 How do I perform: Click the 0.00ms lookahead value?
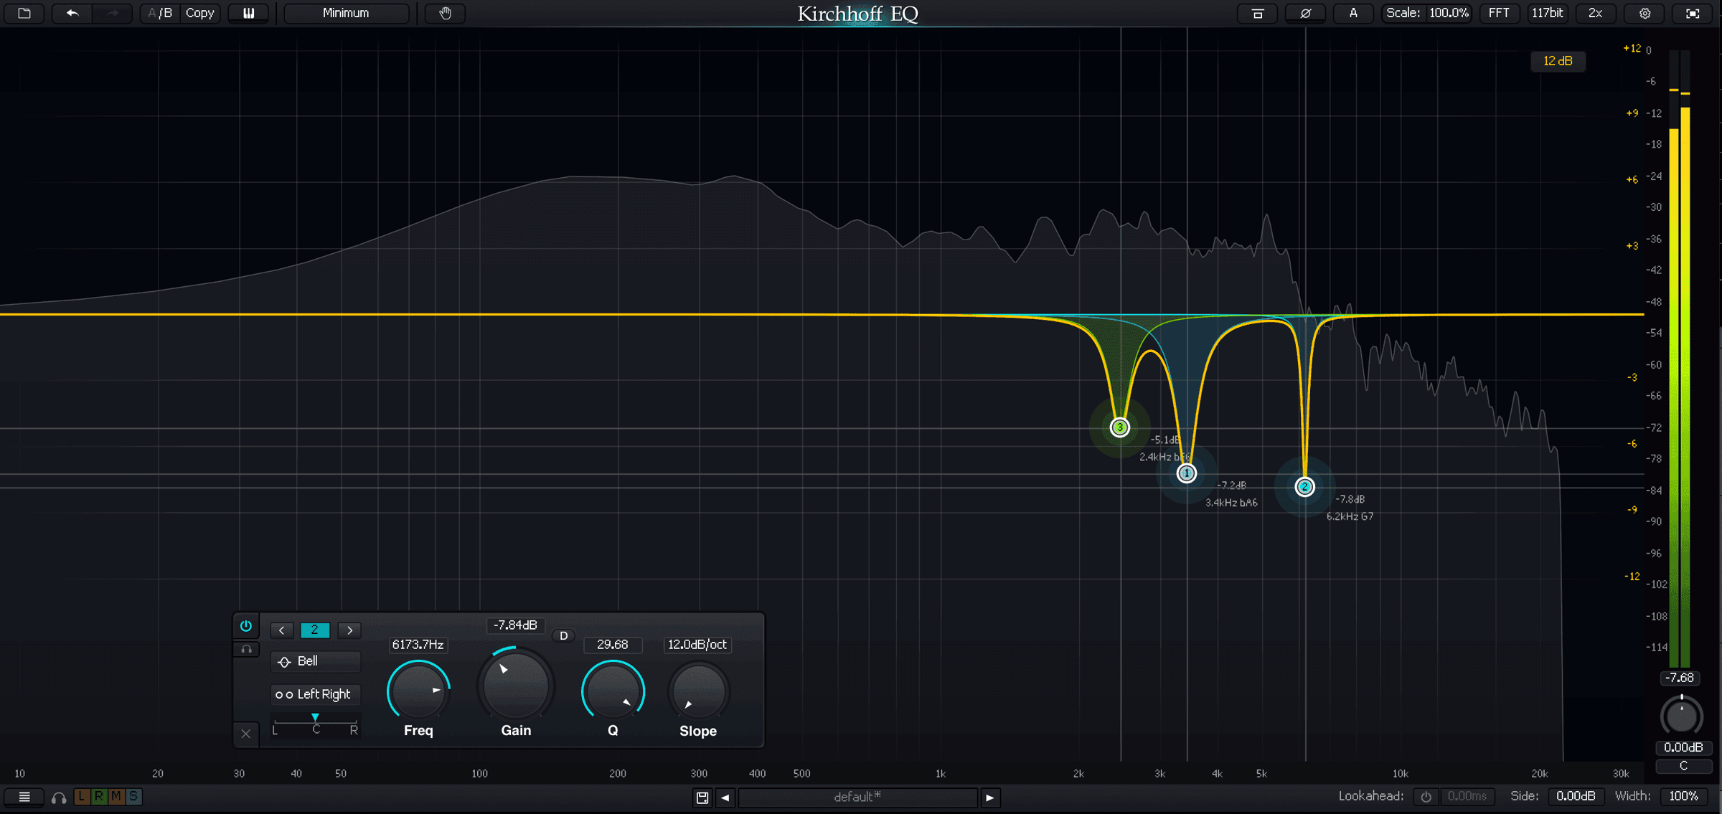click(x=1467, y=797)
